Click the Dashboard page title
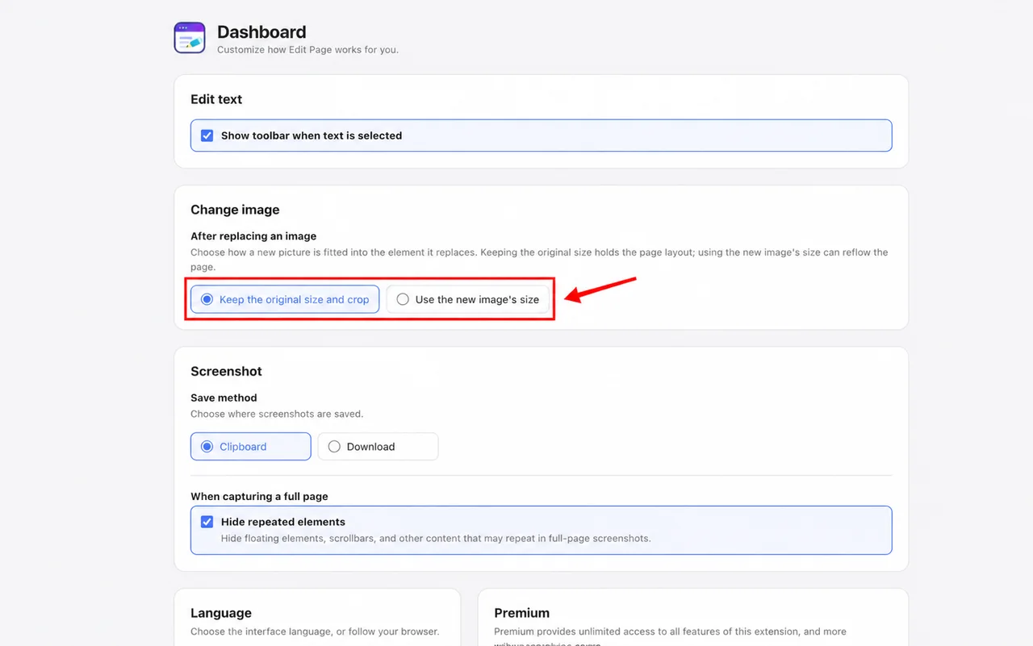This screenshot has width=1033, height=646. 261,32
